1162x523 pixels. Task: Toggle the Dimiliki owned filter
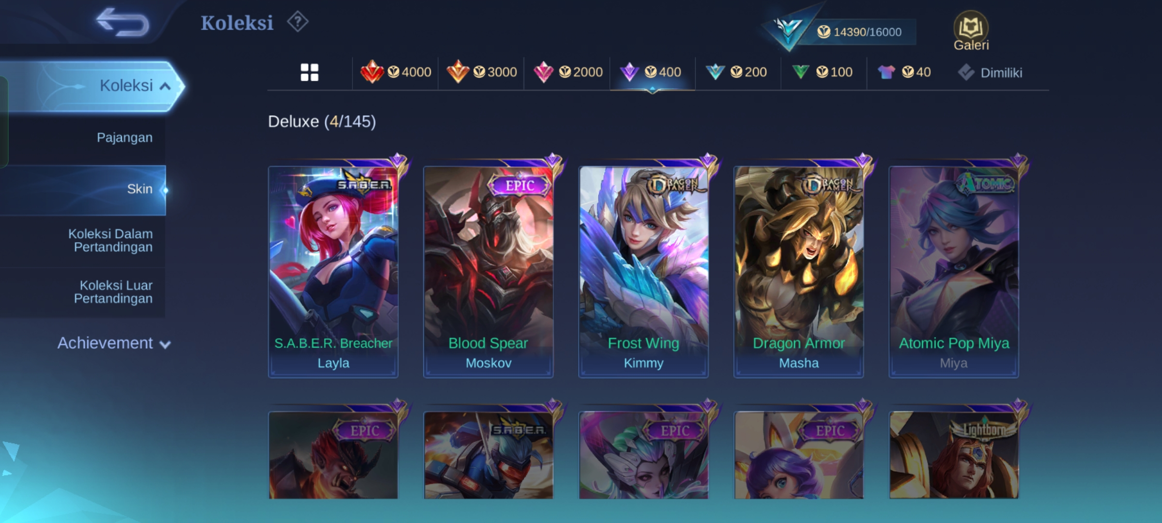[990, 73]
